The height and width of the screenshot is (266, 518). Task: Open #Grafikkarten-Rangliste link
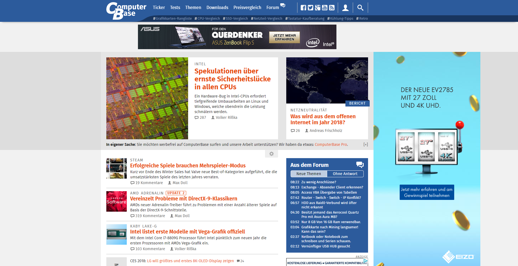pyautogui.click(x=172, y=19)
